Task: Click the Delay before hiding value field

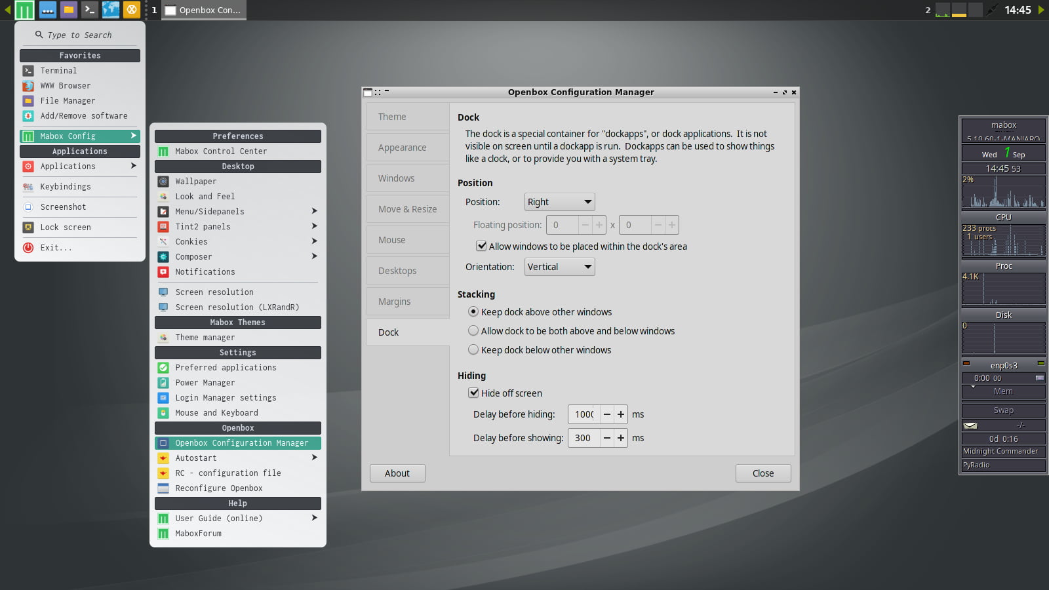Action: (584, 414)
